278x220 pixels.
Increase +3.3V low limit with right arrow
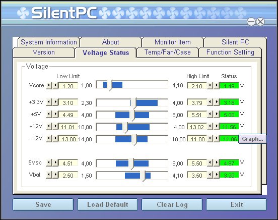click(55, 102)
